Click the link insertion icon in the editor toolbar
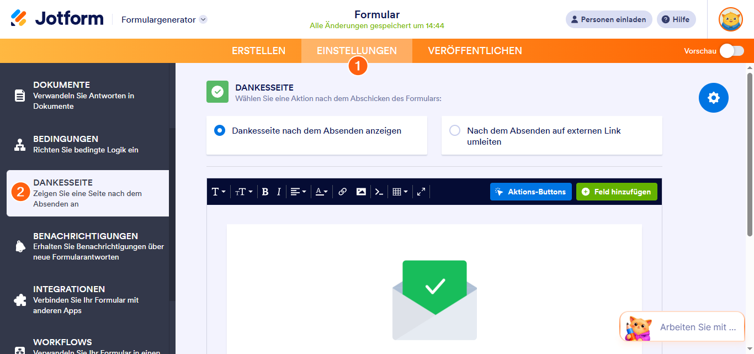Screen dimensions: 754x354 pyautogui.click(x=342, y=192)
